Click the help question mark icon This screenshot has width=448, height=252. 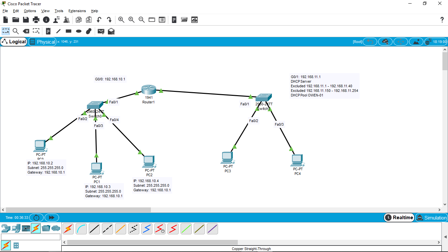click(x=442, y=20)
